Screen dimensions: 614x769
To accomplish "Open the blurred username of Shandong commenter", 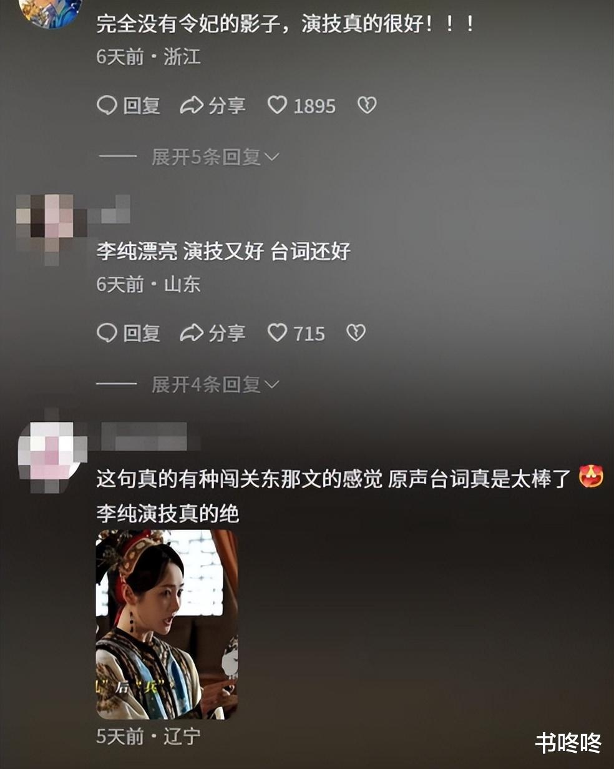I will click(114, 208).
